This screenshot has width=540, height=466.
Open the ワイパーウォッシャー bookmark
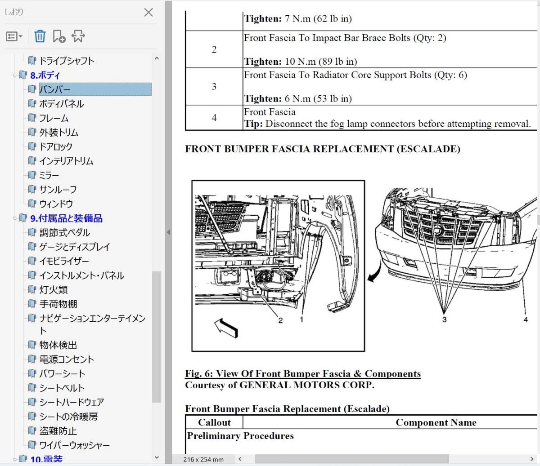tap(74, 445)
